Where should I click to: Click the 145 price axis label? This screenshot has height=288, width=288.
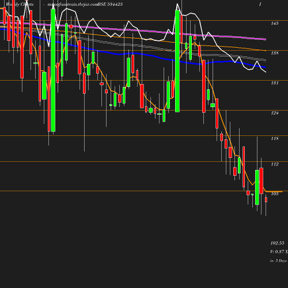pyautogui.click(x=275, y=23)
